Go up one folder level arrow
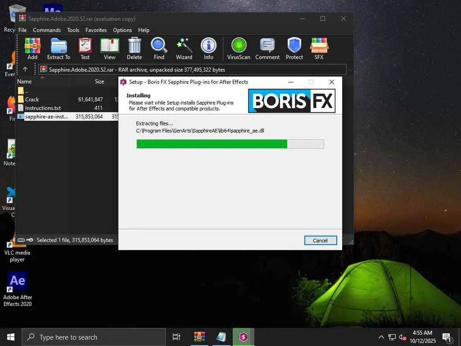The width and height of the screenshot is (461, 346). pyautogui.click(x=25, y=69)
